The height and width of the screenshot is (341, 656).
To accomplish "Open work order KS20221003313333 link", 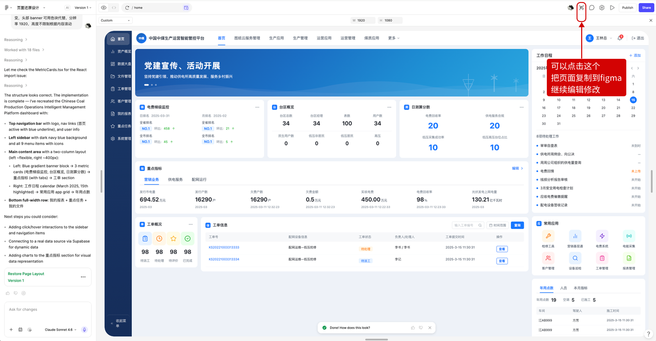I will tap(224, 247).
